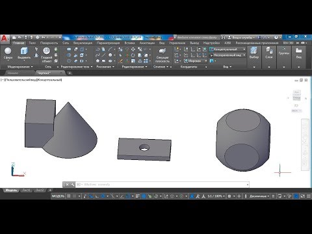Image resolution: width=312 pixels, height=234 pixels.
Task: Toggle the highlighted blue square button in the status bar
Action: pyautogui.click(x=144, y=196)
